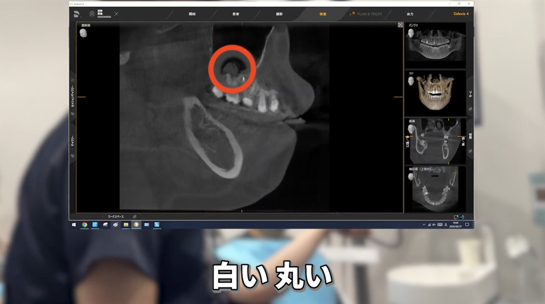This screenshot has height=304, width=545.
Task: Expand the ツール tools side panel
Action: (x=470, y=94)
